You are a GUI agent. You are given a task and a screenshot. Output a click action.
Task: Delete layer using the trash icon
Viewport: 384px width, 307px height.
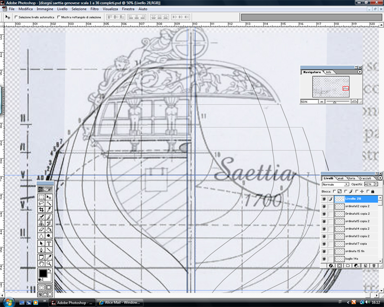[373, 265]
